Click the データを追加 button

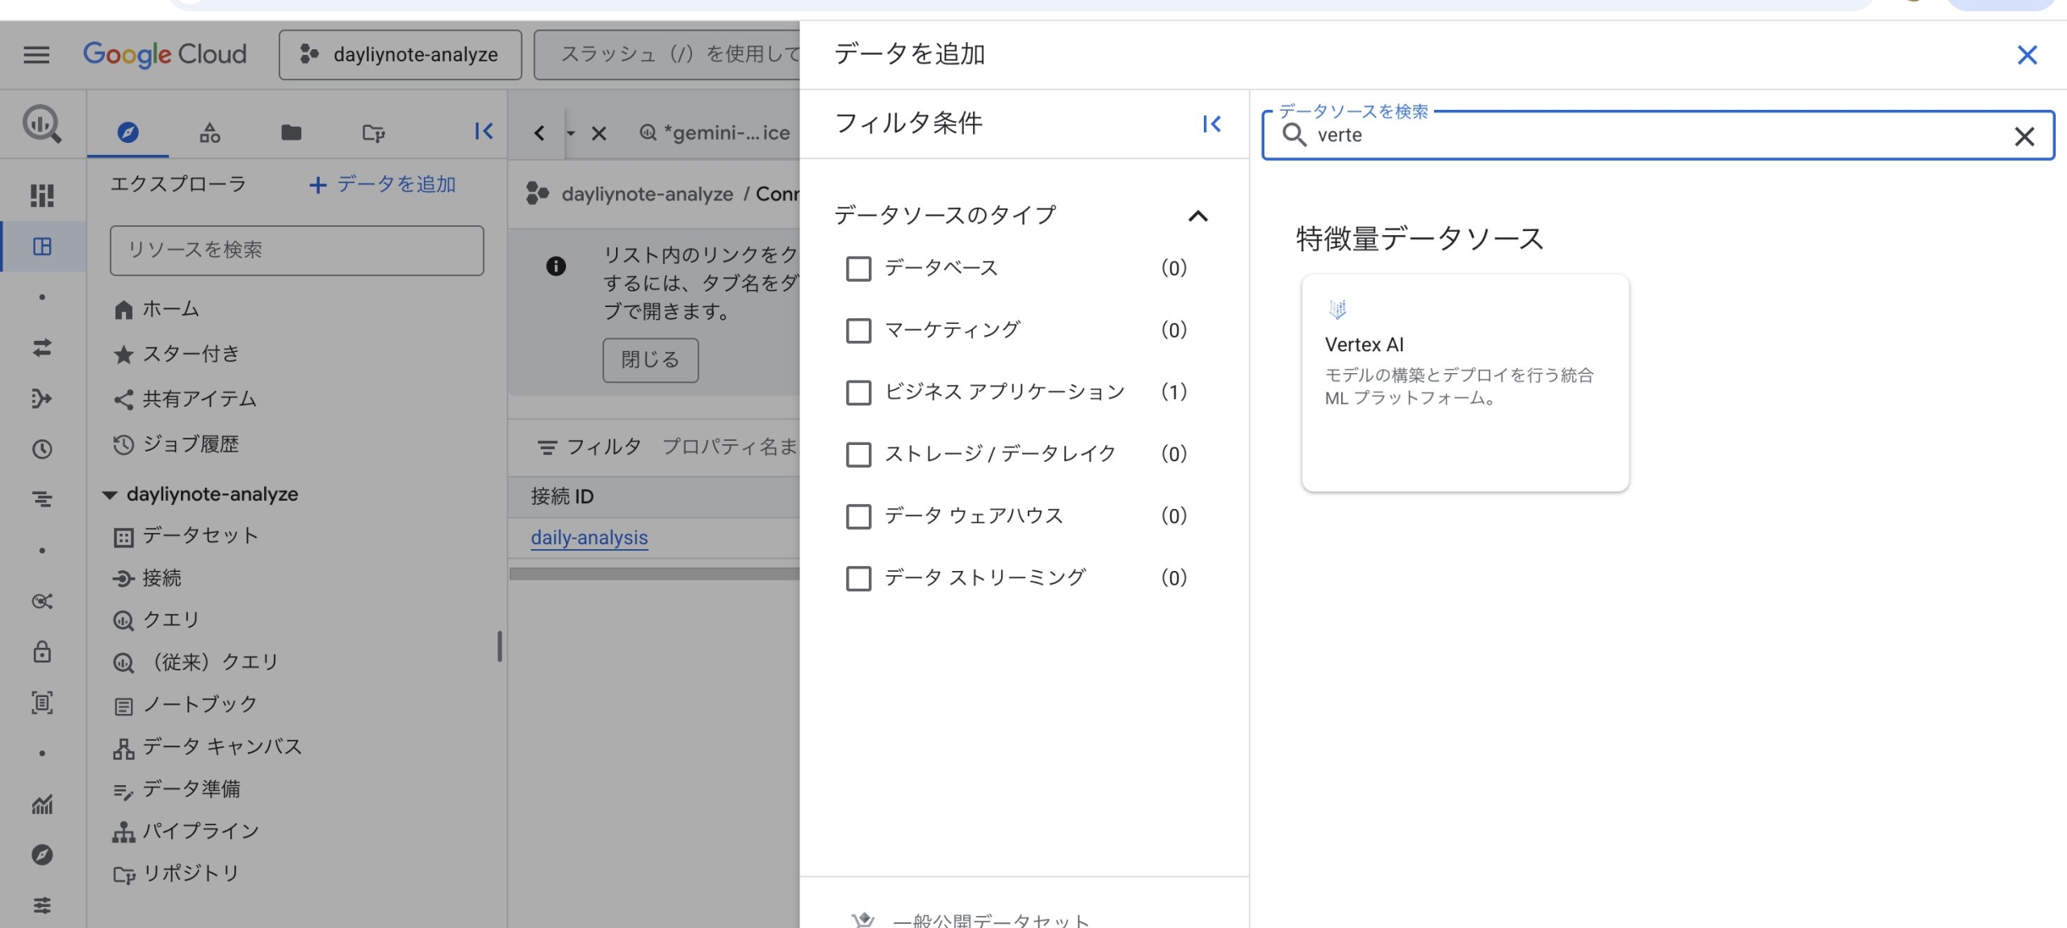[x=383, y=185]
